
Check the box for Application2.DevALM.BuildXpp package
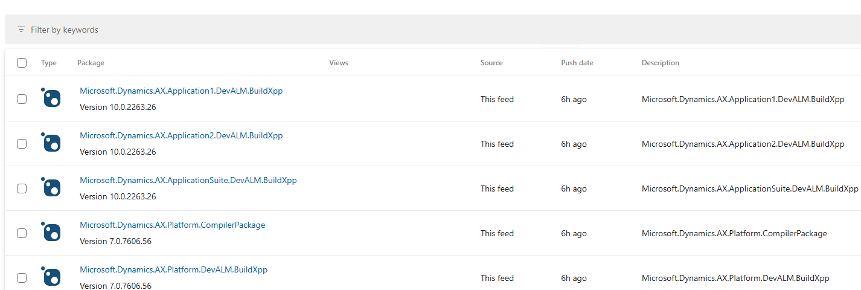22,144
